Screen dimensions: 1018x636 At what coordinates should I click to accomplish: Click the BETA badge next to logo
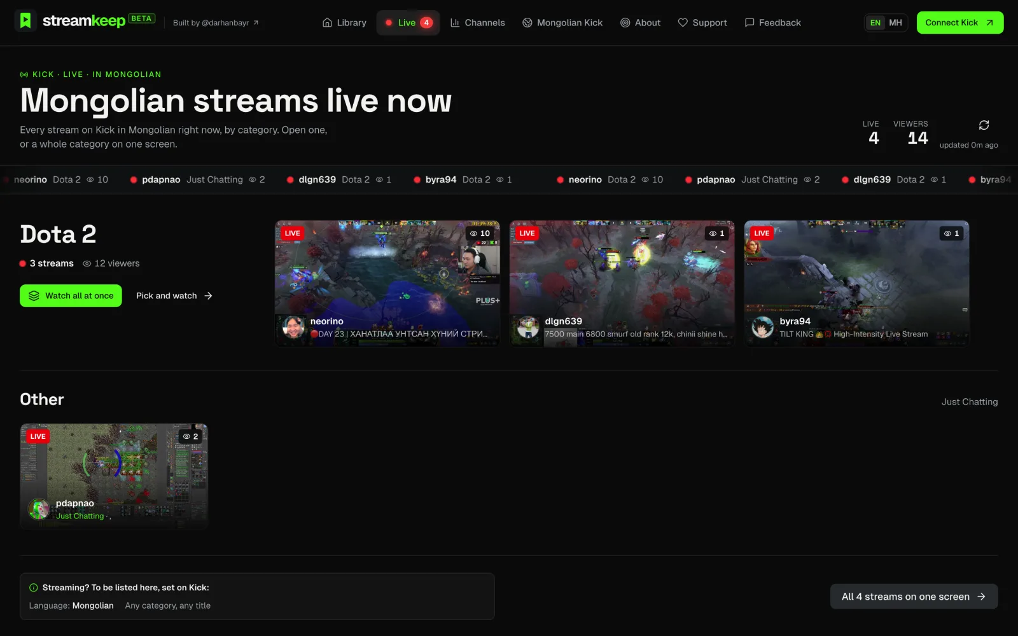tap(141, 18)
